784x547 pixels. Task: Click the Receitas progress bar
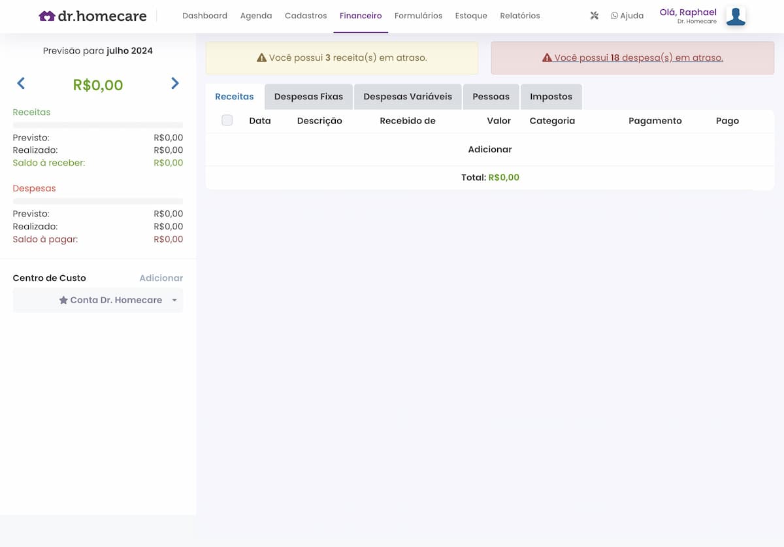point(98,125)
